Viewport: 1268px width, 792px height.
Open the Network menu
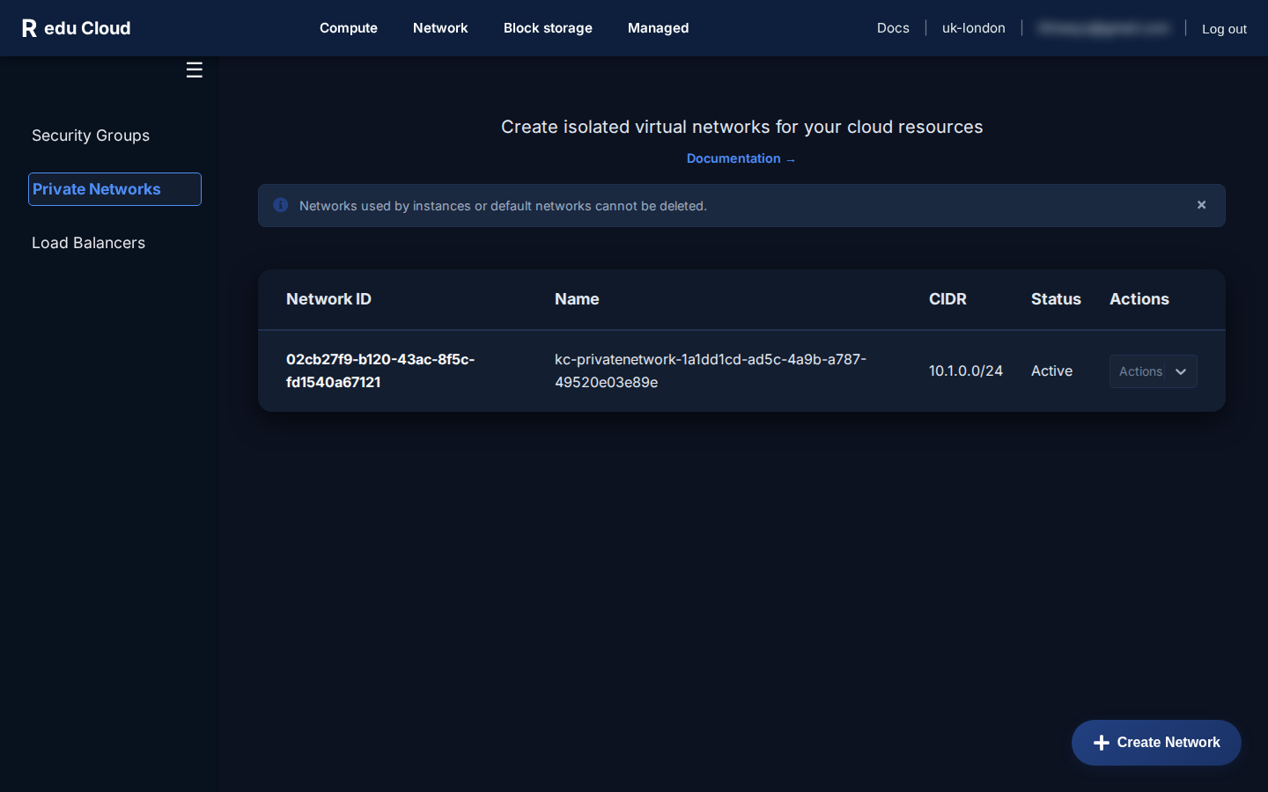(x=440, y=28)
